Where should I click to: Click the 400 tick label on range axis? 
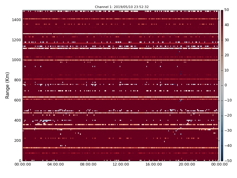(x=17, y=120)
